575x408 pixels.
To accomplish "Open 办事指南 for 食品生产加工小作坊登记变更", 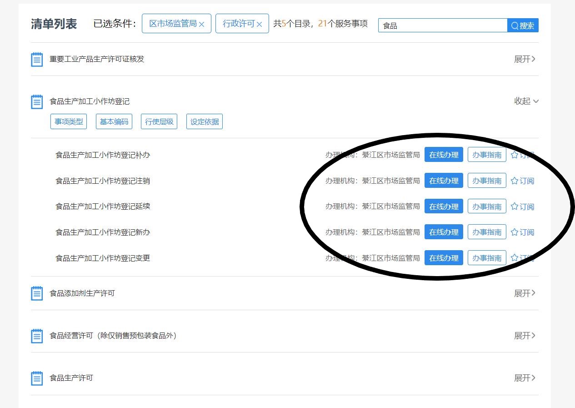I will 487,258.
